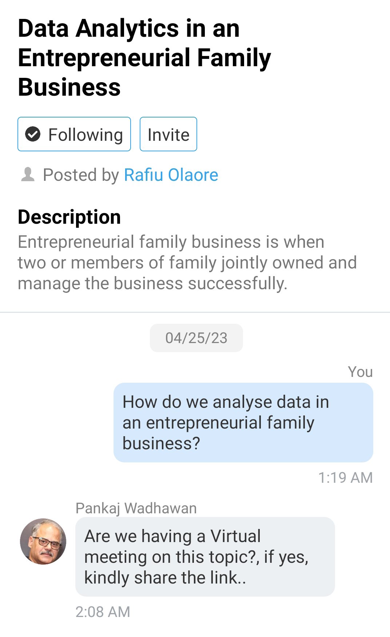This screenshot has width=390, height=637.
Task: Click the 2:08 AM timestamp
Action: 103,612
